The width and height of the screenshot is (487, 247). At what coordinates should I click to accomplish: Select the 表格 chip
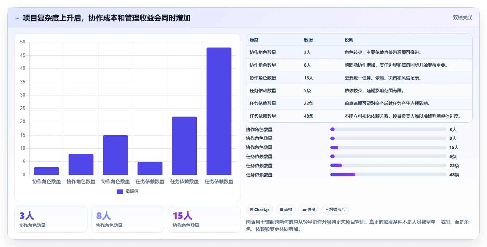pyautogui.click(x=286, y=209)
